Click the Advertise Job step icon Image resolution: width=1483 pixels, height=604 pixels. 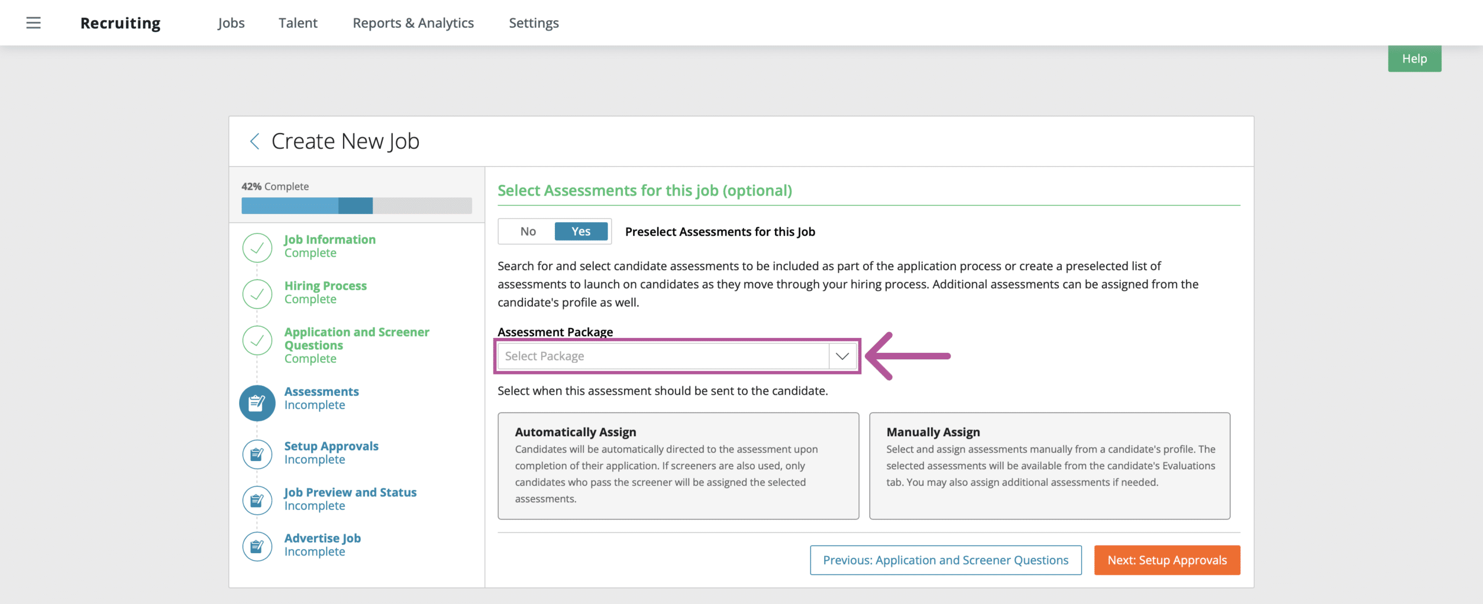coord(257,546)
